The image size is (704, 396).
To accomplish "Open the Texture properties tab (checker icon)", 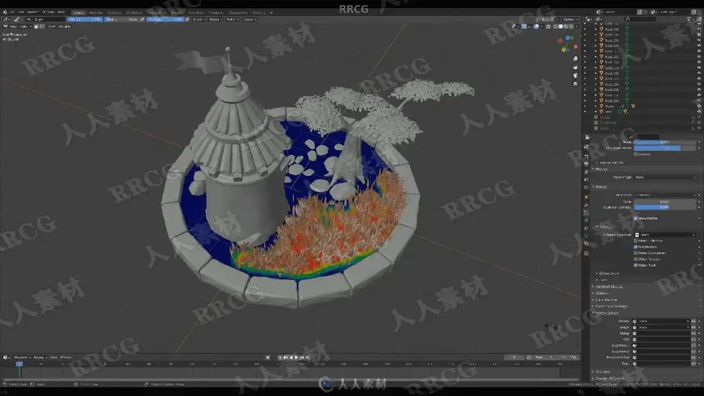I will click(586, 253).
